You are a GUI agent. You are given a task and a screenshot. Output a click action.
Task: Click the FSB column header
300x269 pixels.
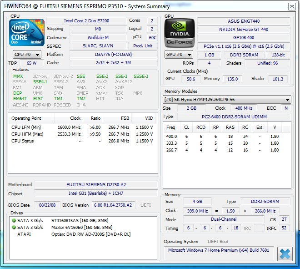117,118
